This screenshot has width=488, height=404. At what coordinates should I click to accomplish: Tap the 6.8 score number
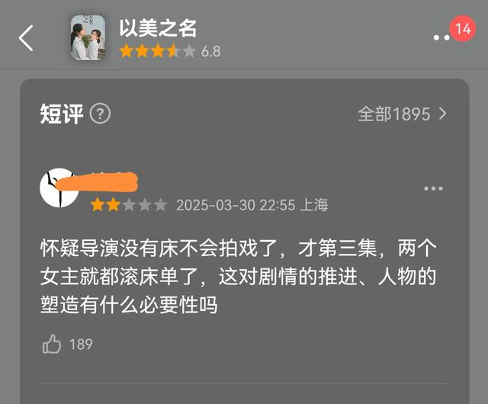(x=211, y=52)
